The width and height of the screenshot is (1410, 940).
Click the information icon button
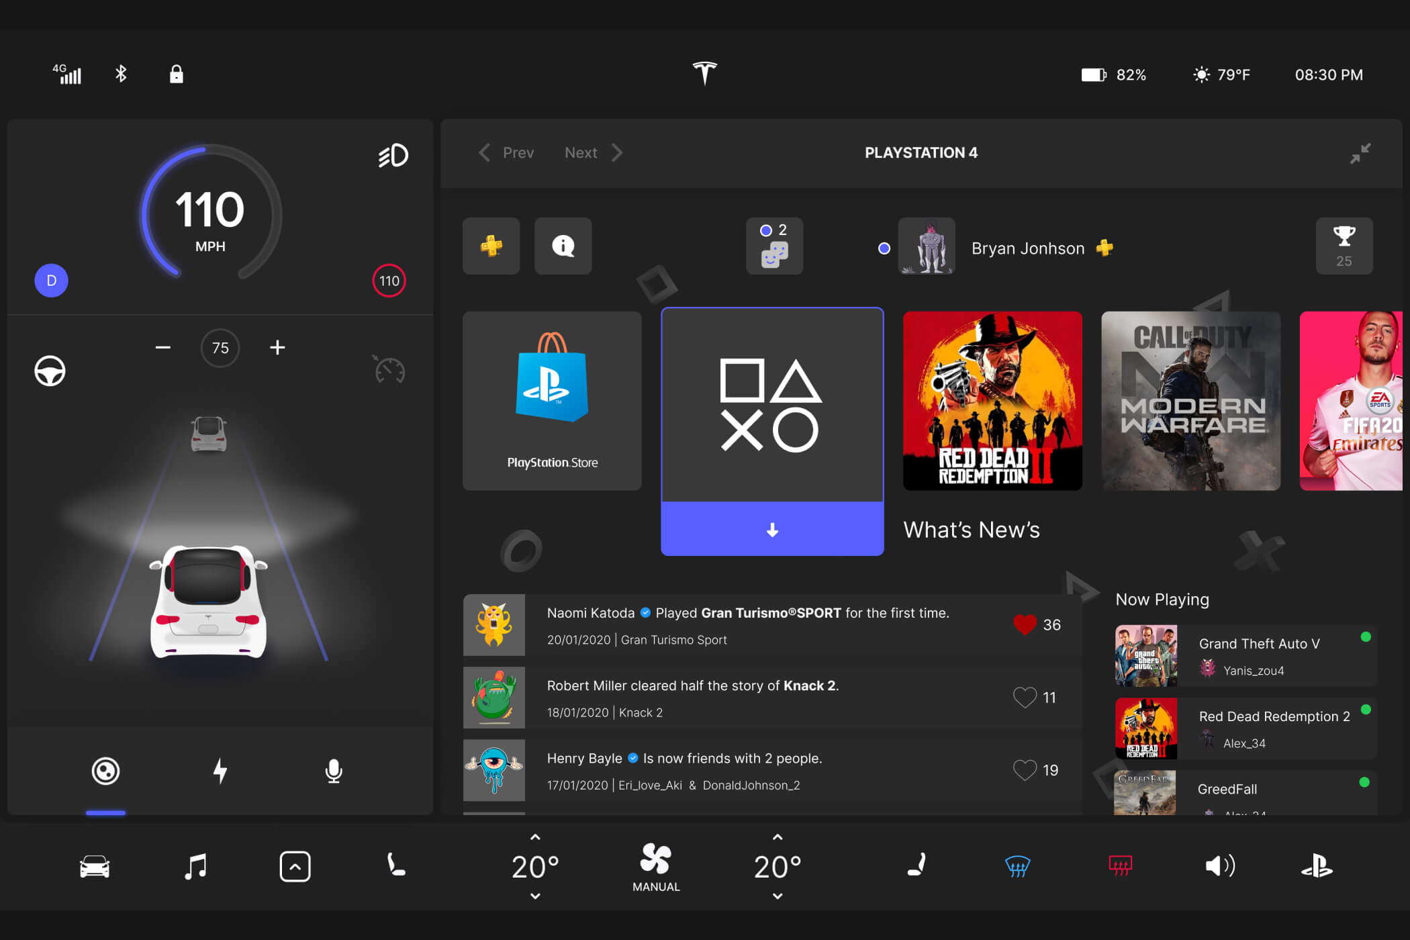(563, 246)
